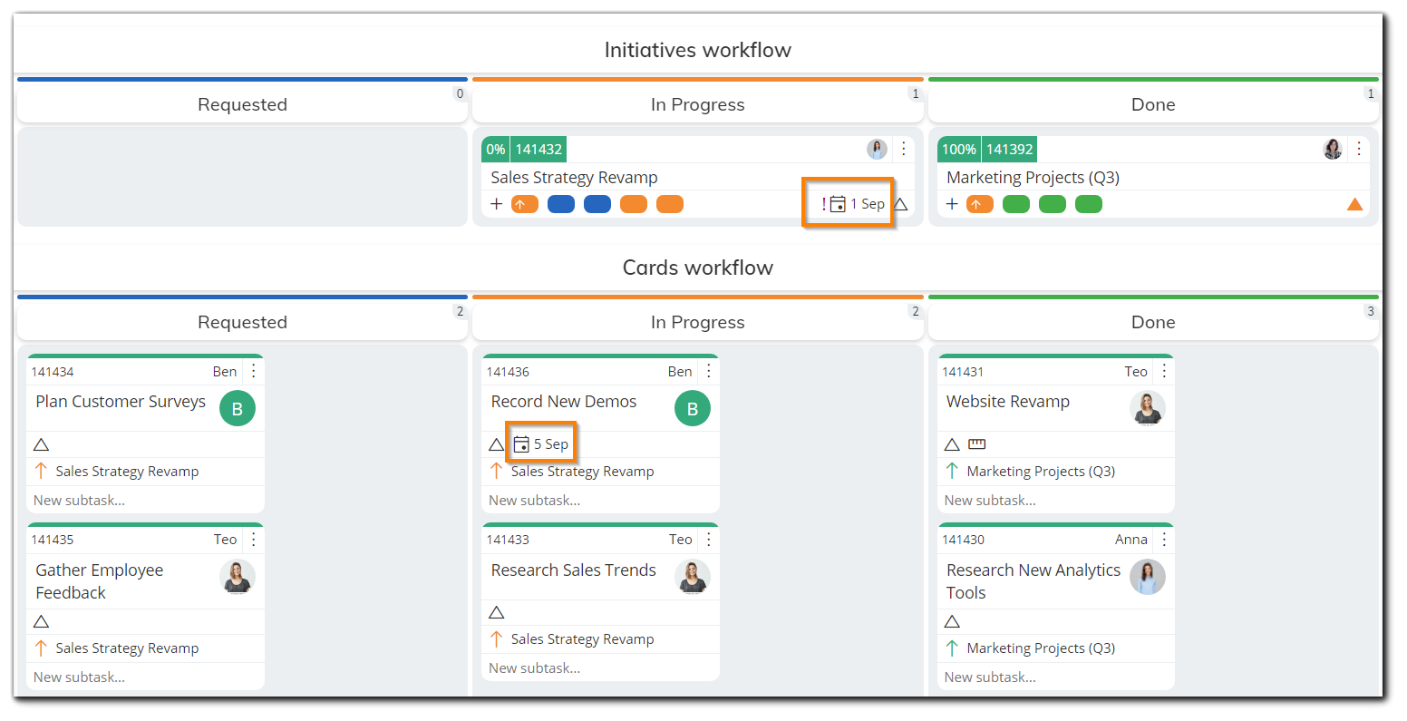Open three-dot menu on Plan Customer Surveys card
The width and height of the screenshot is (1407, 721).
(x=254, y=371)
